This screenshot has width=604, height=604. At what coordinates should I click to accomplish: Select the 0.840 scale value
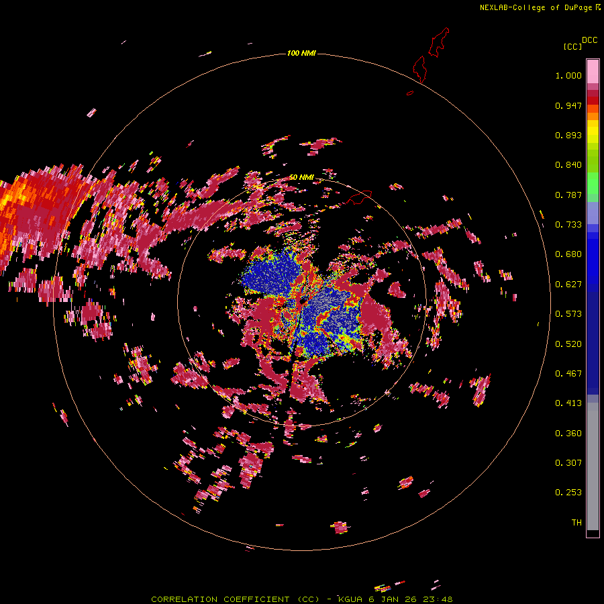click(x=568, y=165)
